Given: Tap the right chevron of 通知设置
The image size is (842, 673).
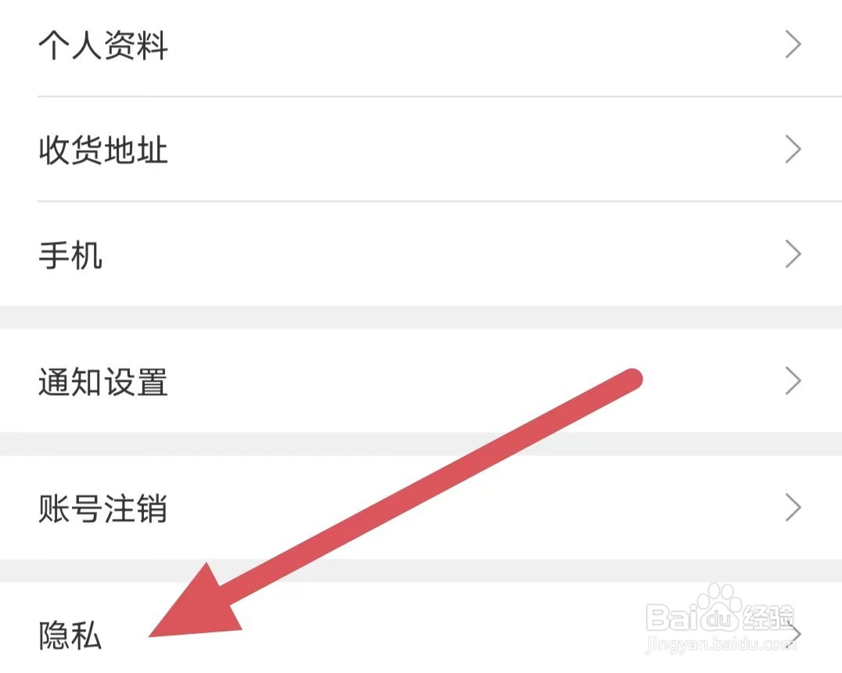Looking at the screenshot, I should (793, 380).
